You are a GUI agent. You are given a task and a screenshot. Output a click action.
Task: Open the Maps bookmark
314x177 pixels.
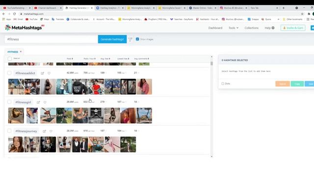(45, 19)
